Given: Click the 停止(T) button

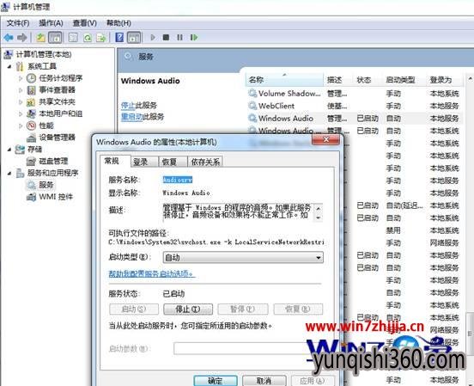Looking at the screenshot, I should coord(188,309).
